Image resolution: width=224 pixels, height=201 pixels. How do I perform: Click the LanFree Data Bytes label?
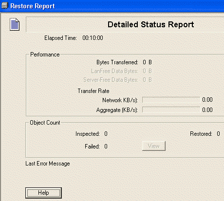coord(114,71)
